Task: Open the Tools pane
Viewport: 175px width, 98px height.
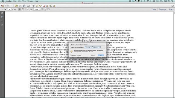Action: click(x=154, y=9)
